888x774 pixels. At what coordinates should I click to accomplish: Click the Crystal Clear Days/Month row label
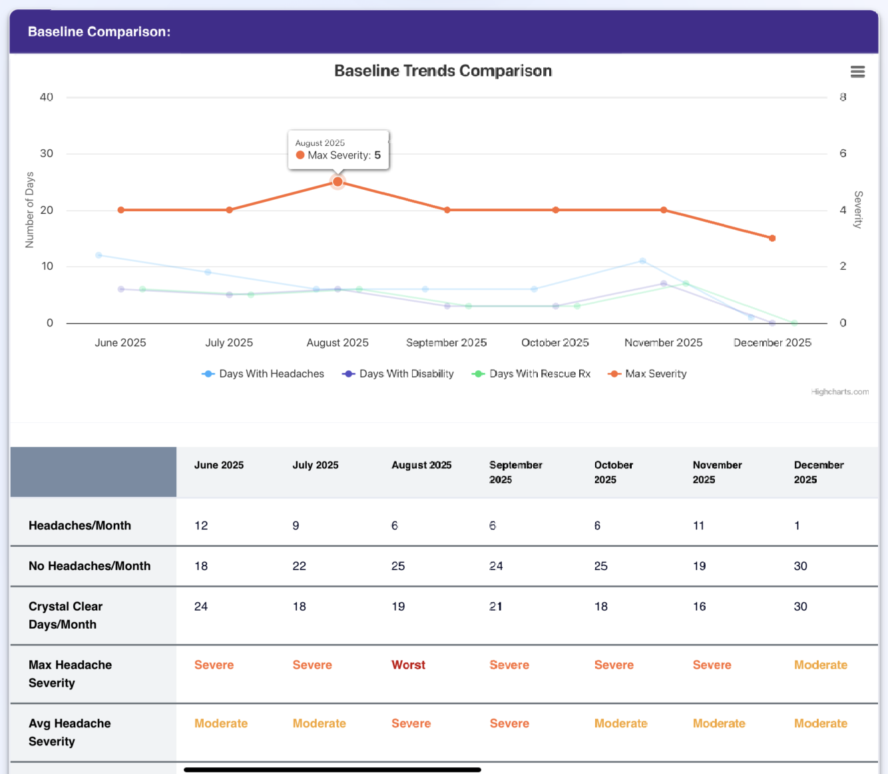click(65, 615)
